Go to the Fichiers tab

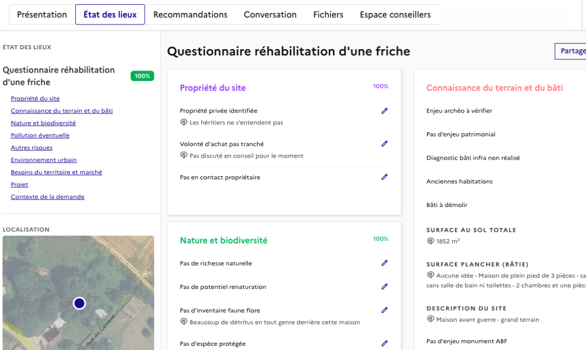point(328,15)
